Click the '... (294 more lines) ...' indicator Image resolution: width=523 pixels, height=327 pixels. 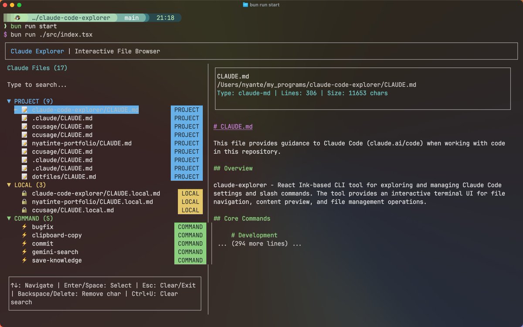(x=260, y=244)
